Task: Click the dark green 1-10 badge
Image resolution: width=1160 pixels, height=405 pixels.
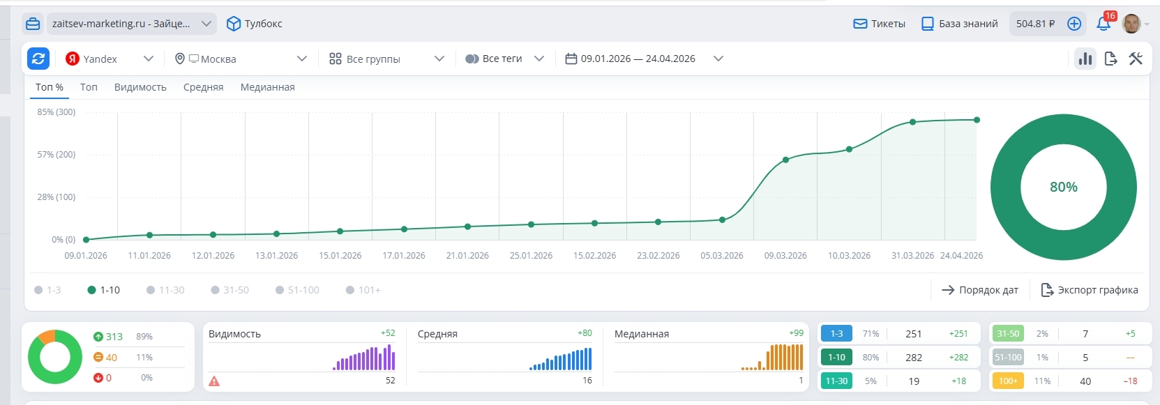Action: tap(836, 358)
